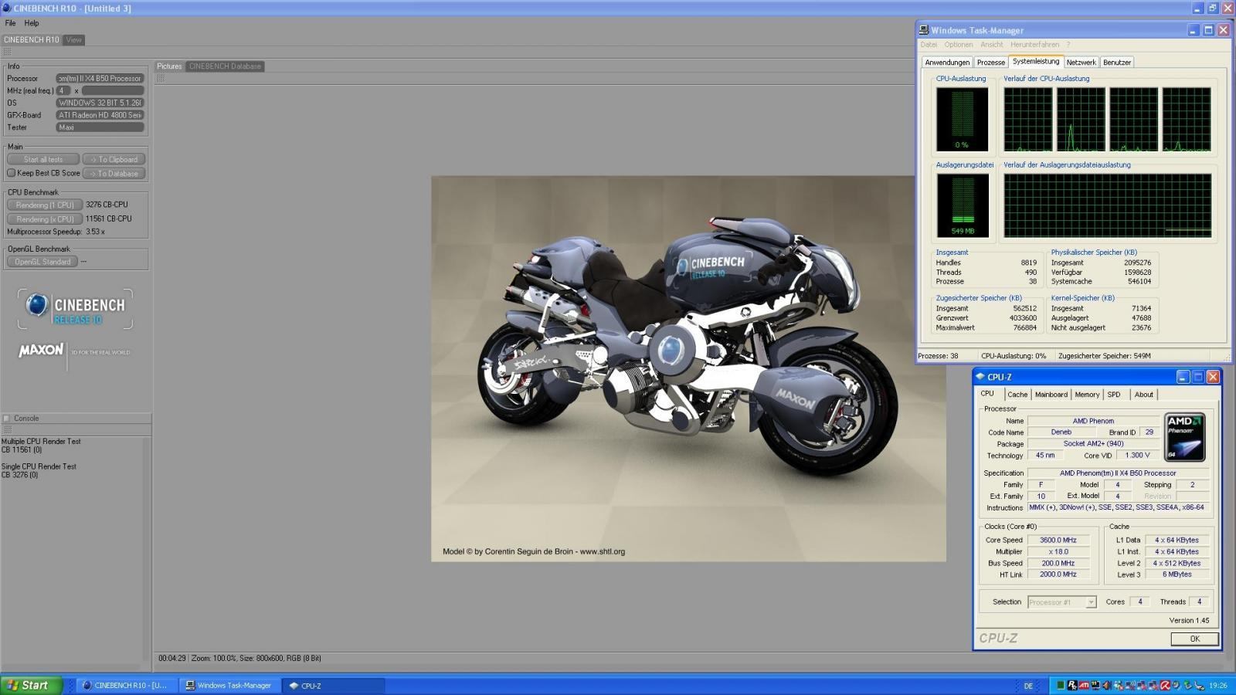Screen dimensions: 1236x695
Task: Select the CINEBENCH R10 tab
Action: pyautogui.click(x=31, y=40)
